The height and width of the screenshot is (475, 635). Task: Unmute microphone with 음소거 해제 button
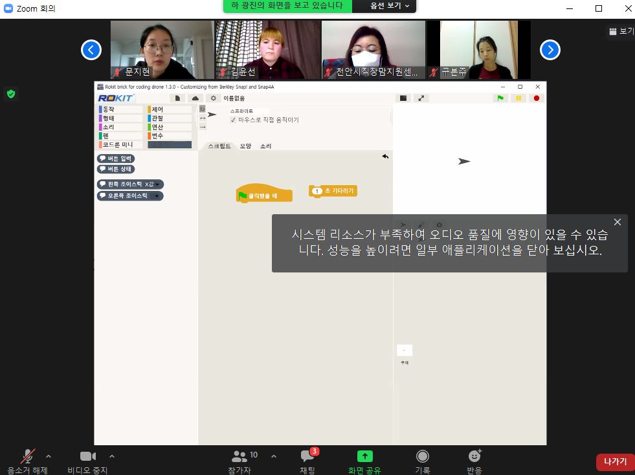[x=27, y=460]
